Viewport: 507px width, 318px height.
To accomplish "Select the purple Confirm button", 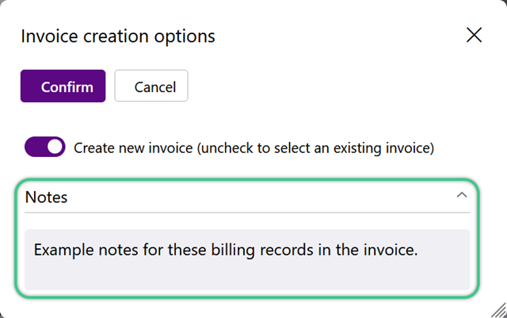I will tap(63, 86).
